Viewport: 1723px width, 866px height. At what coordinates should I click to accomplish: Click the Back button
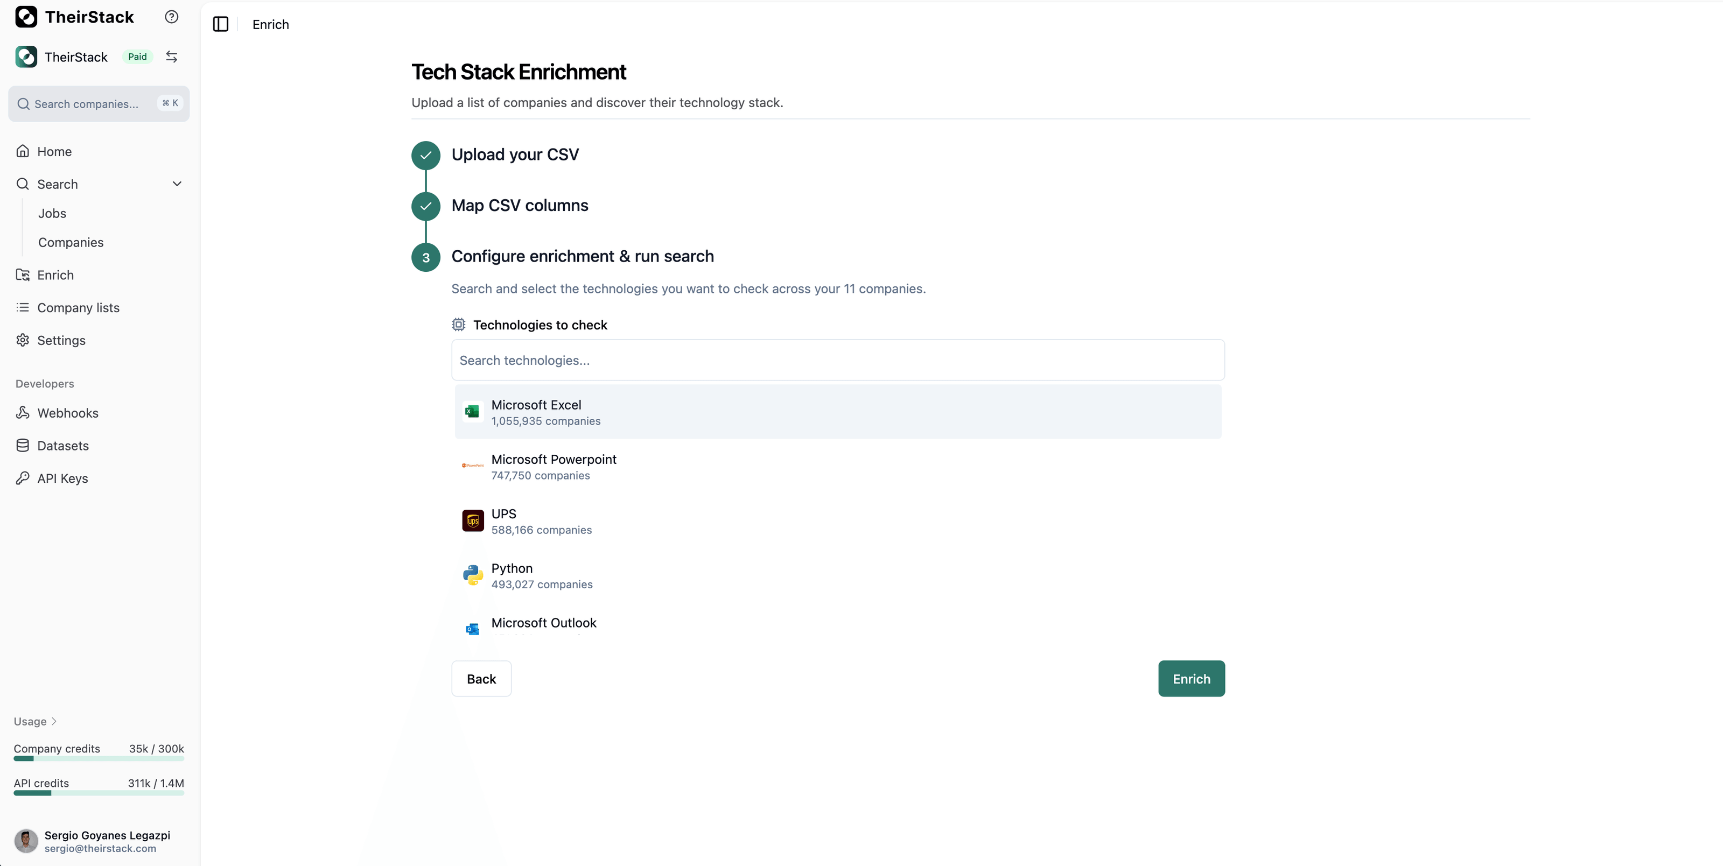tap(481, 679)
